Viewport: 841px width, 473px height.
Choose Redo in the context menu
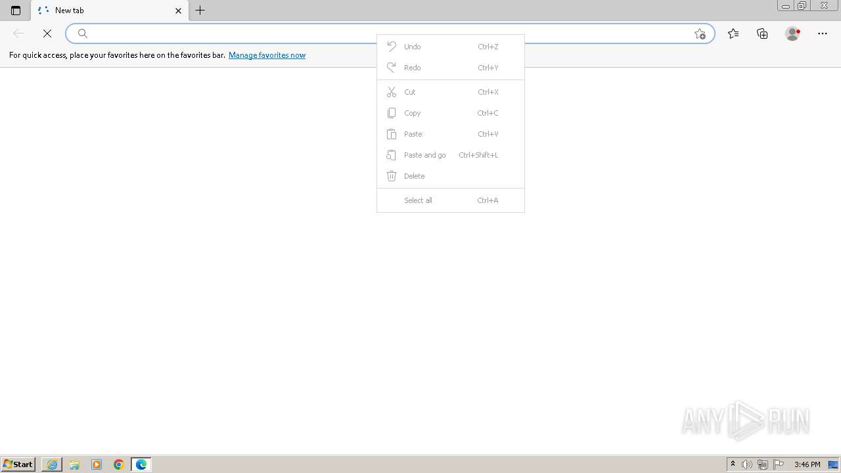[x=451, y=68]
